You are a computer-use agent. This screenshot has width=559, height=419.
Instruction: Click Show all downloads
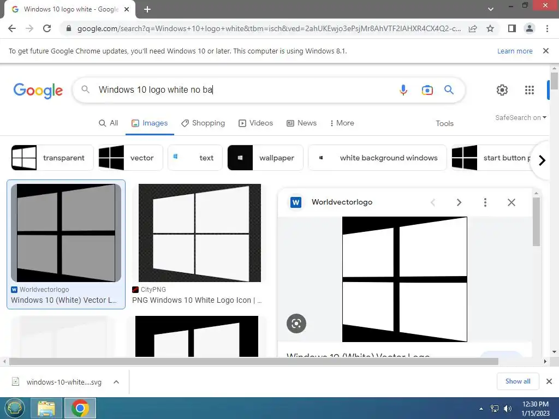click(518, 381)
